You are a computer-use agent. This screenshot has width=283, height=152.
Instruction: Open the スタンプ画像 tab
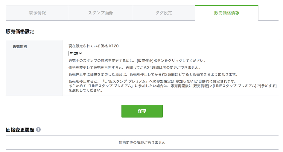pyautogui.click(x=101, y=13)
